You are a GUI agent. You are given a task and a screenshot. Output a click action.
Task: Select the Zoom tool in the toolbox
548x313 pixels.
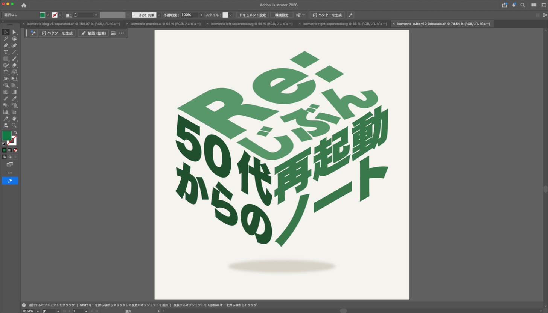(14, 125)
